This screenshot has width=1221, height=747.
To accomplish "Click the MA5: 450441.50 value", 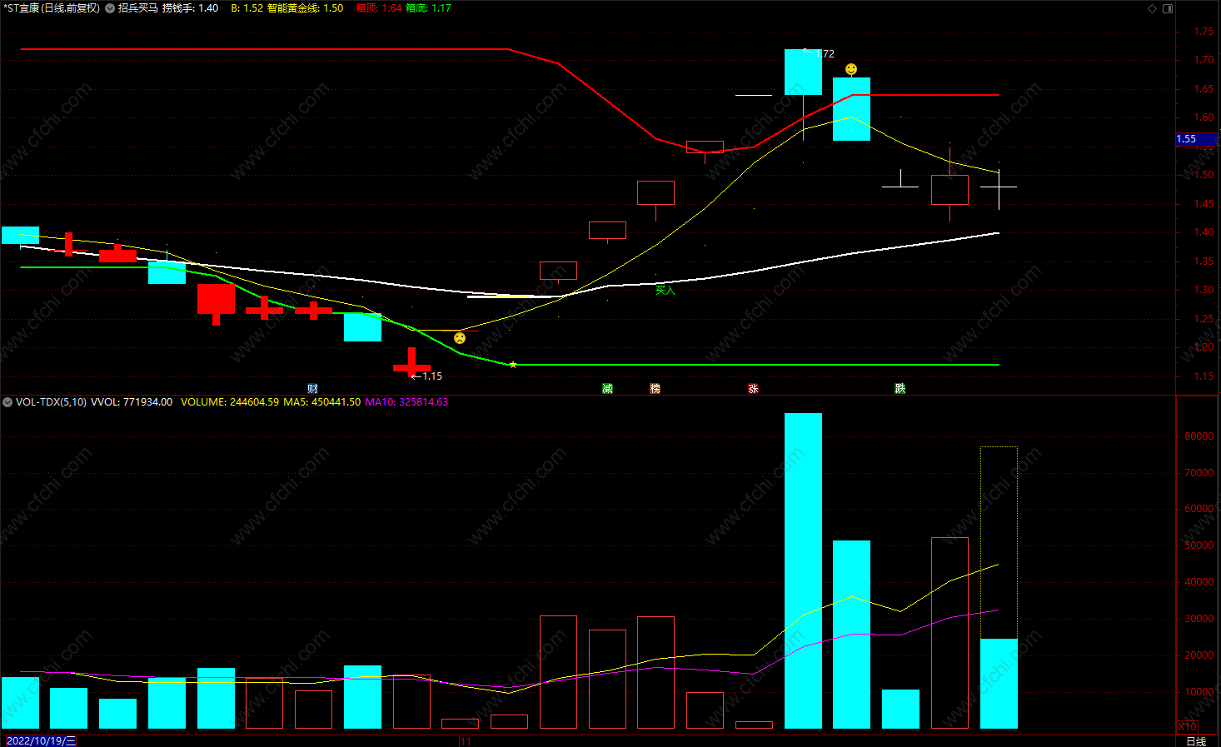I will [321, 402].
